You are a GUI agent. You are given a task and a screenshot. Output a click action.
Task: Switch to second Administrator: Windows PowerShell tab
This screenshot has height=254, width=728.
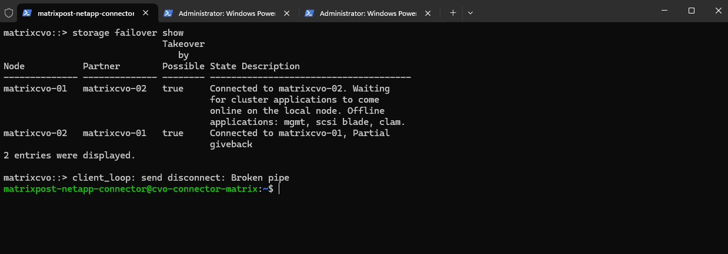pos(228,12)
